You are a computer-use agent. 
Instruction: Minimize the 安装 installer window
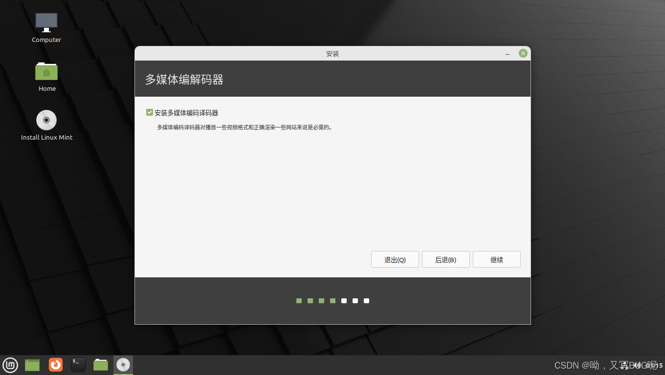point(508,54)
